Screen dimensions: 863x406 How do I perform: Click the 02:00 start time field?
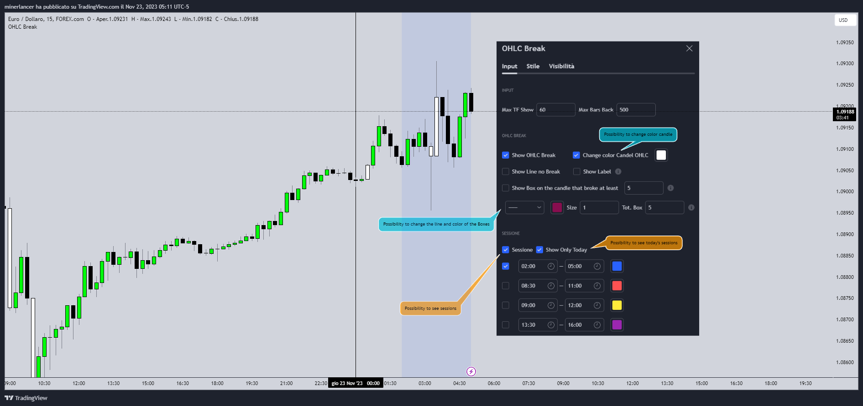(x=538, y=266)
